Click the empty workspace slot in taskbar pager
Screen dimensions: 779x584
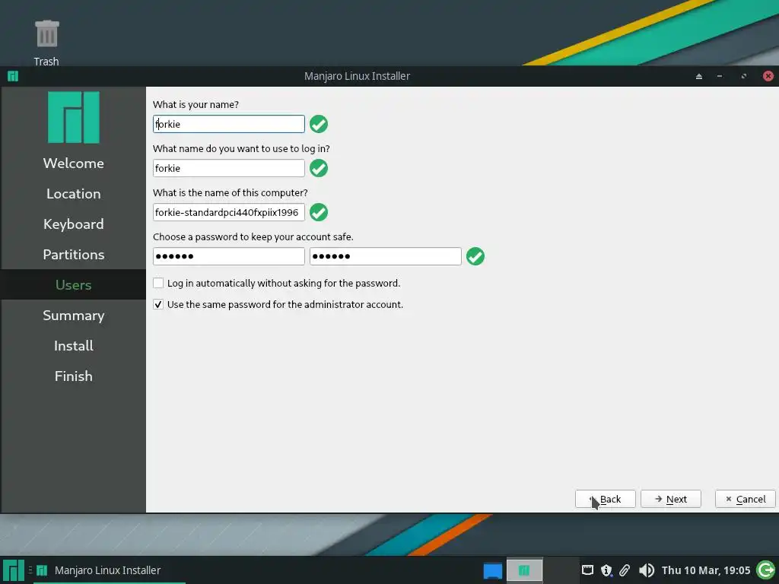(560, 570)
